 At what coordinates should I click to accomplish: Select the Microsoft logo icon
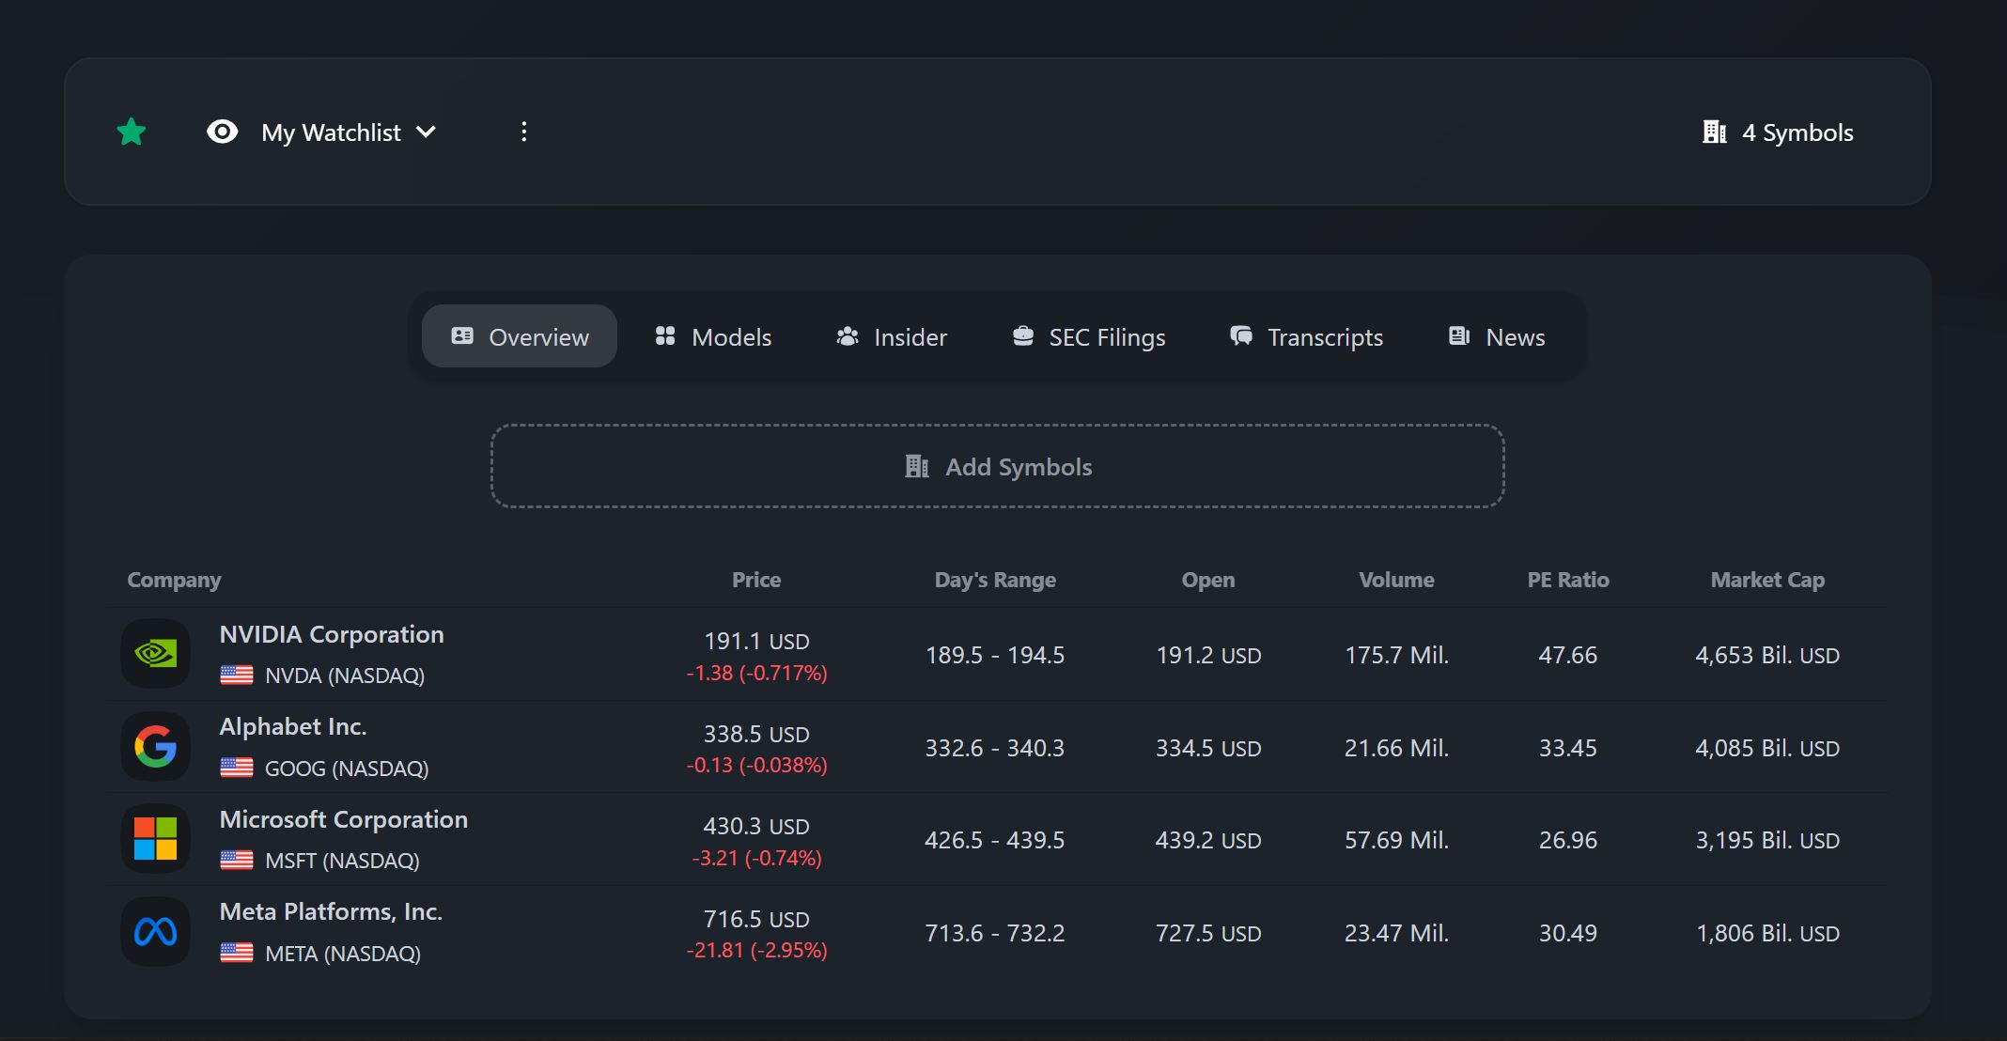click(x=155, y=838)
